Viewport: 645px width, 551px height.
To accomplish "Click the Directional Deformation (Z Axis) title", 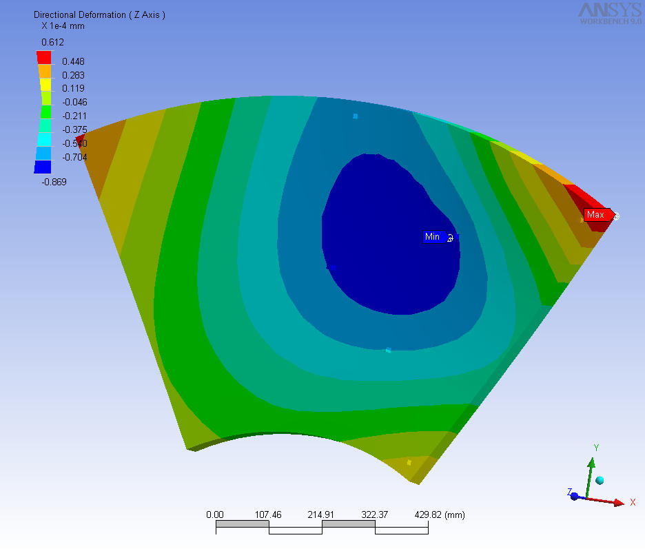I will click(99, 14).
